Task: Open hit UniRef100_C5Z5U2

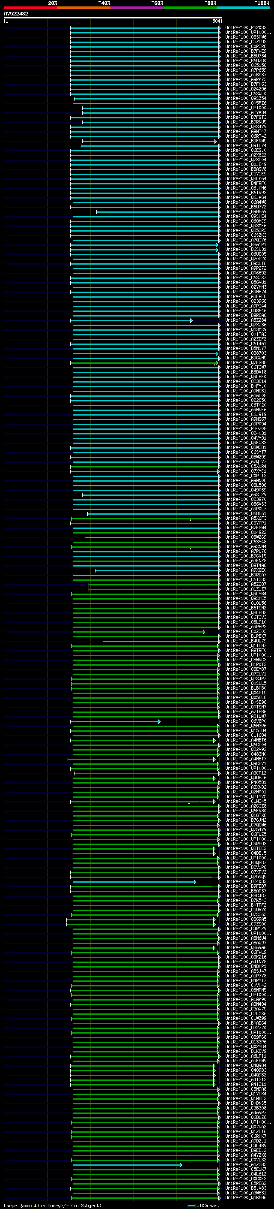Action: 246,42
